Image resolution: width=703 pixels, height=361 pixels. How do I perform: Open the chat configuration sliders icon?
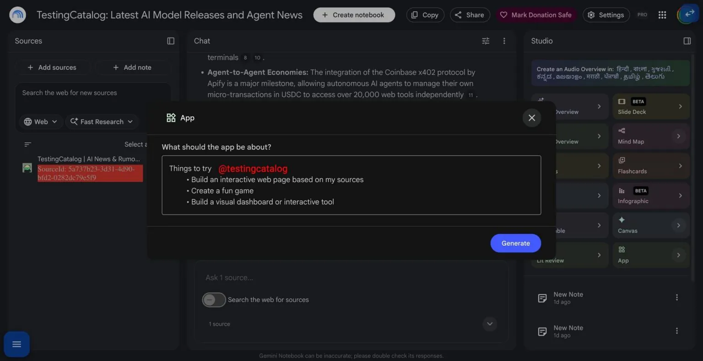(486, 41)
